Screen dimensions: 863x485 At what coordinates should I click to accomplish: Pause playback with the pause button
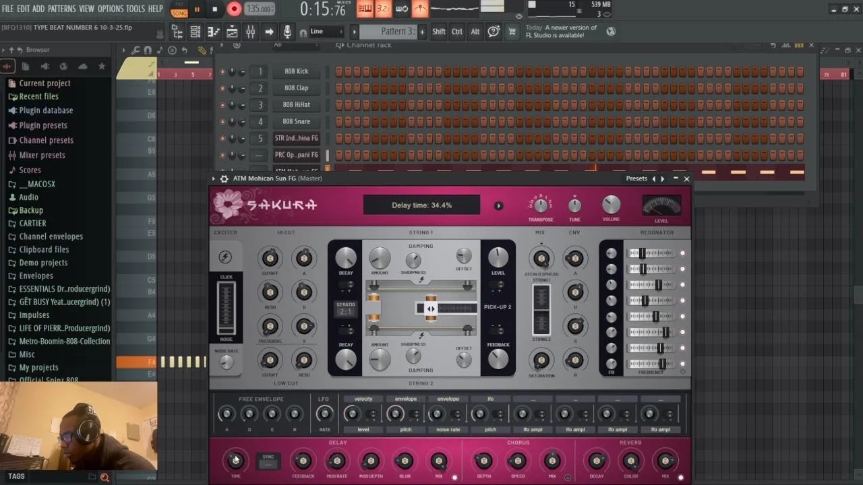tap(197, 9)
